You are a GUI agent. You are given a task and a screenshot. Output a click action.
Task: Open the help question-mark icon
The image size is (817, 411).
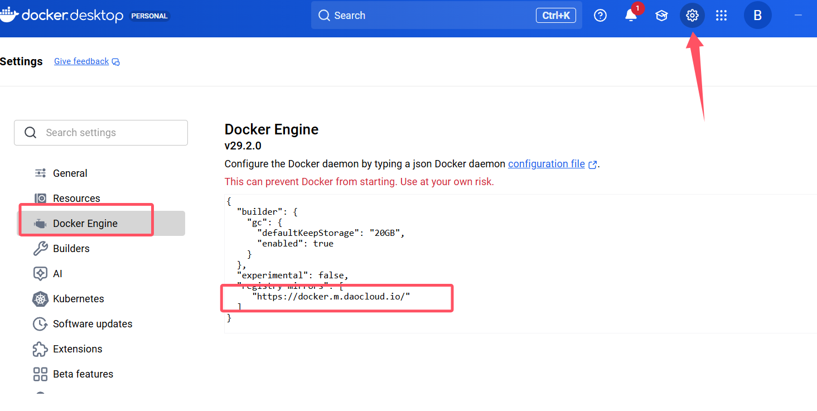(x=600, y=16)
